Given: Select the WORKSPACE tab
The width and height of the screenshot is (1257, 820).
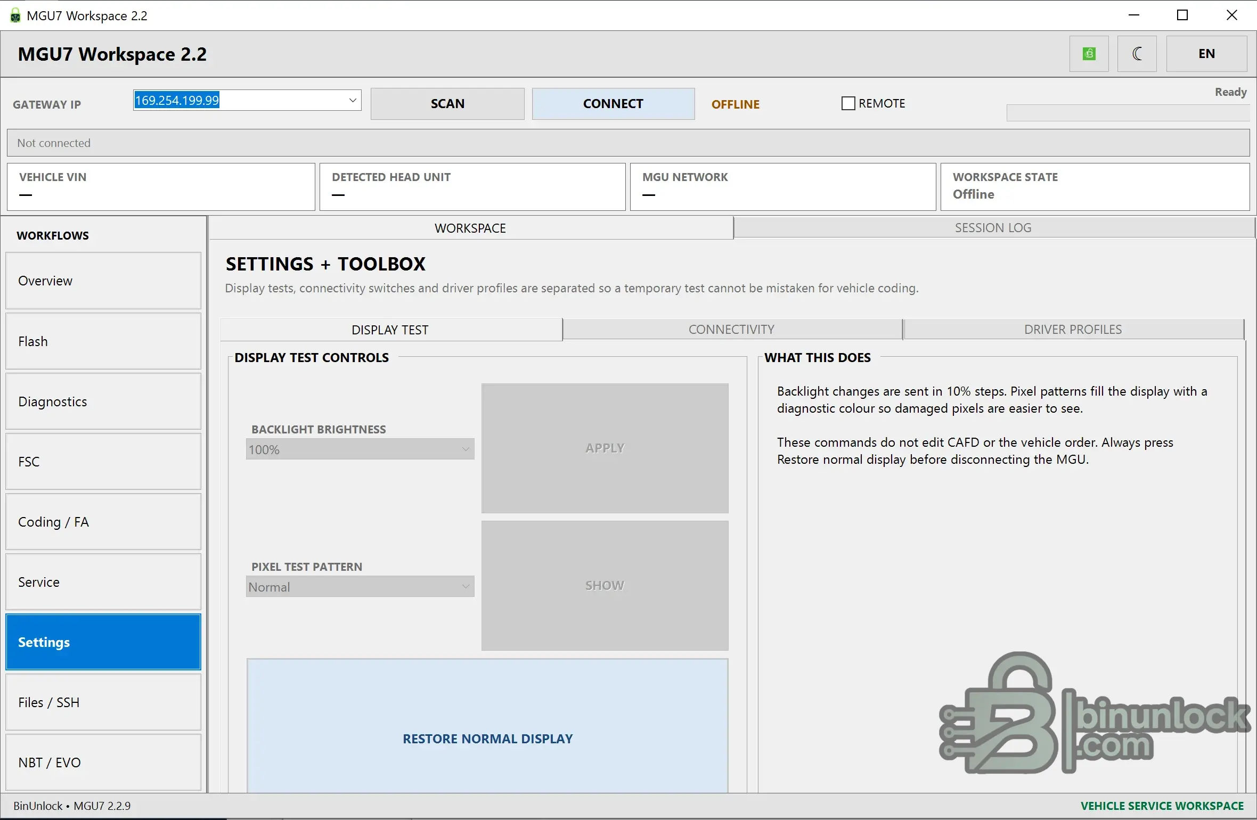Looking at the screenshot, I should coord(471,228).
